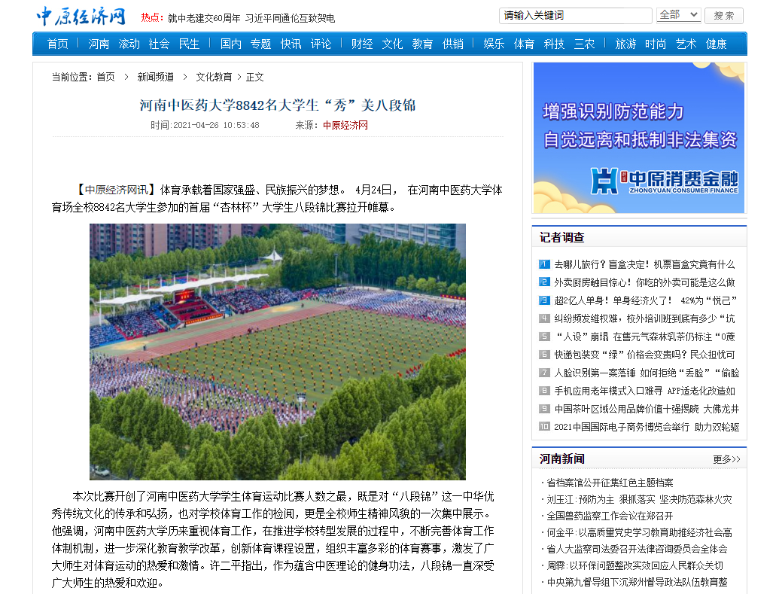
Task: Open the 健康 navigation item
Action: tap(716, 44)
